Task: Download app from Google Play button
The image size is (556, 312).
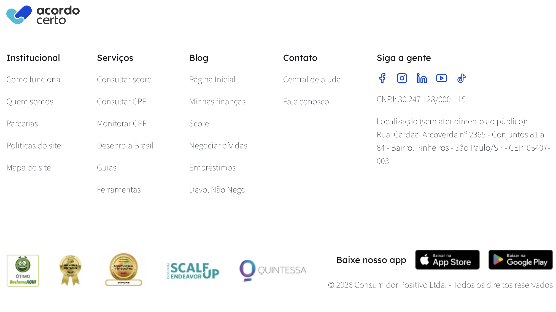Action: click(x=520, y=260)
